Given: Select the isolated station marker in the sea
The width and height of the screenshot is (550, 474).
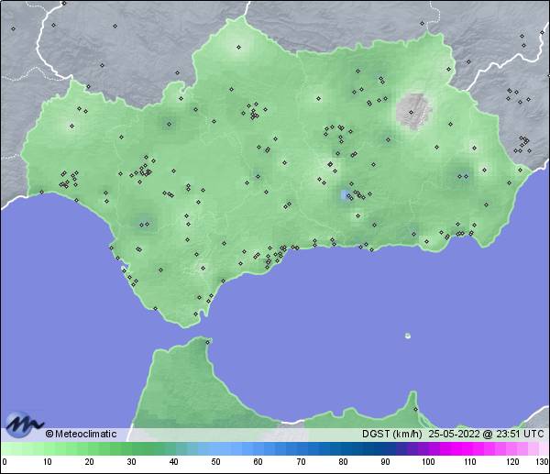Looking at the screenshot, I should pyautogui.click(x=408, y=336).
